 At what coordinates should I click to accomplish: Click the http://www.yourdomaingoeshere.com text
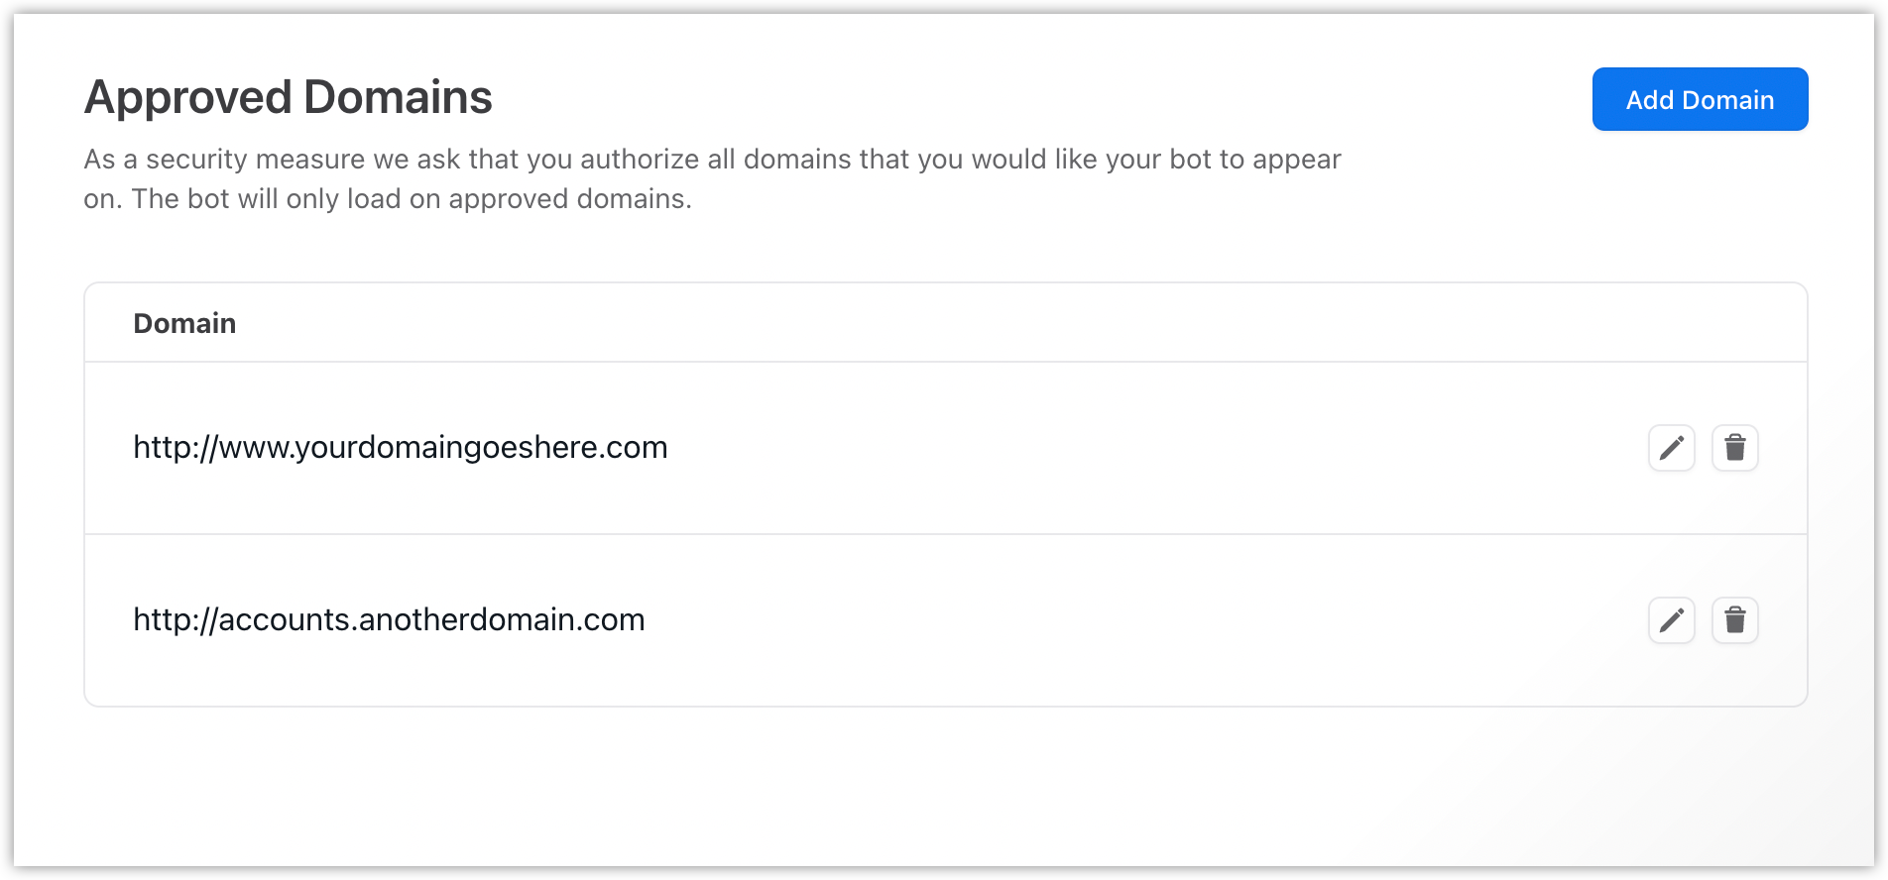coord(401,447)
